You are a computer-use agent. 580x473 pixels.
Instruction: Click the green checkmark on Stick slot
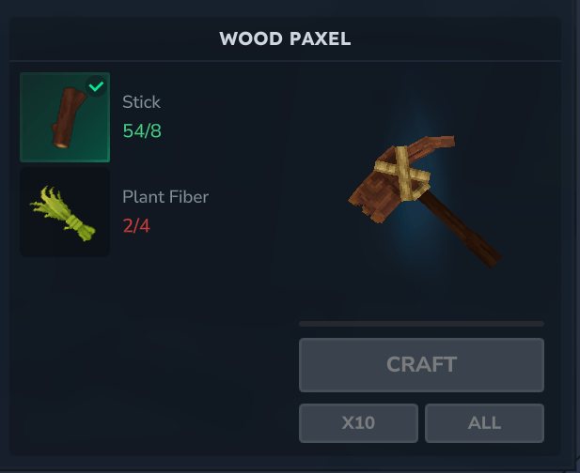tap(96, 86)
